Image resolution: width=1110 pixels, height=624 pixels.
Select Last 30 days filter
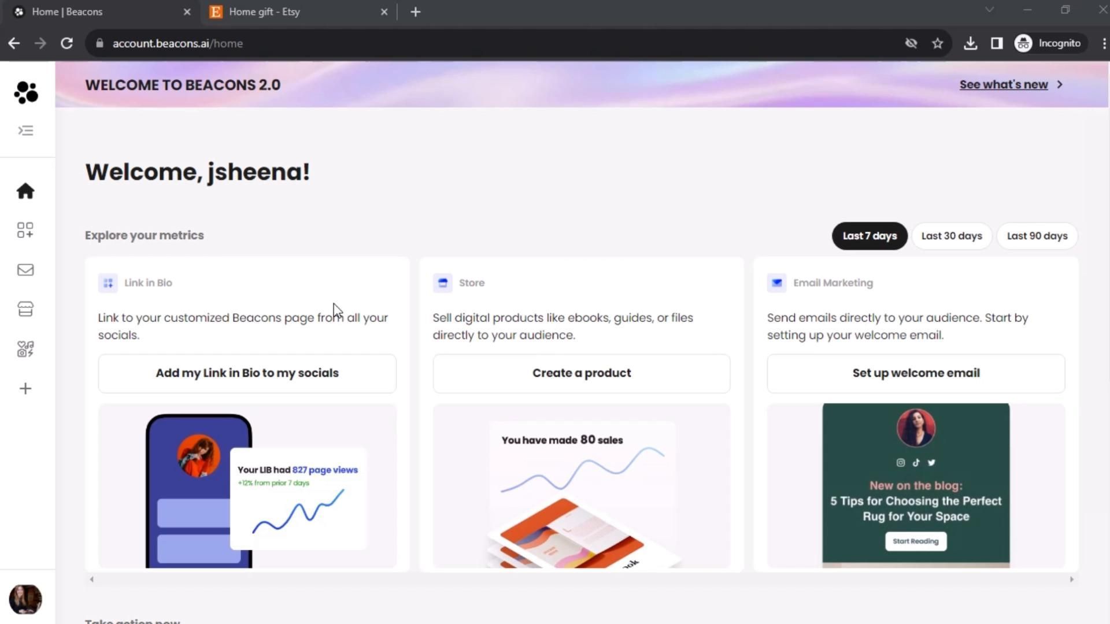(951, 236)
